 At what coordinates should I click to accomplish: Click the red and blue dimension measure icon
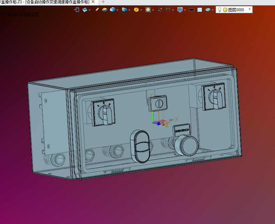pyautogui.click(x=168, y=10)
